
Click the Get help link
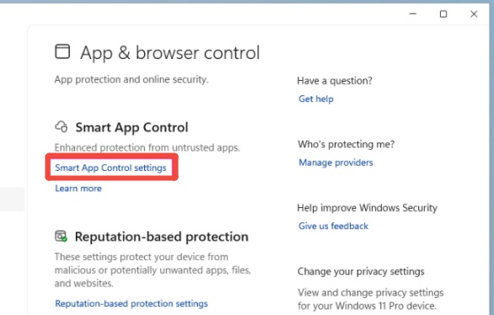[x=316, y=99]
